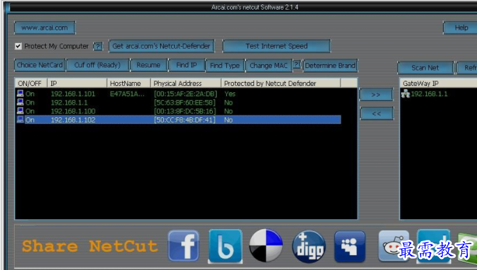This screenshot has height=270, width=477.
Task: Click the Help button
Action: 460,28
